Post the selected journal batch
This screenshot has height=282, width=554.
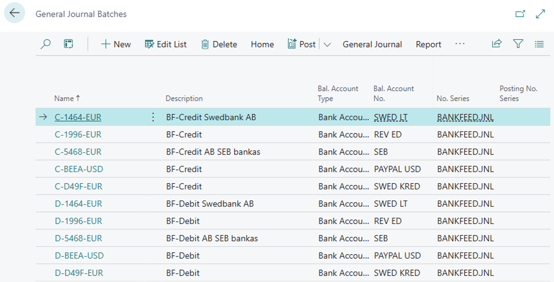[x=301, y=44]
